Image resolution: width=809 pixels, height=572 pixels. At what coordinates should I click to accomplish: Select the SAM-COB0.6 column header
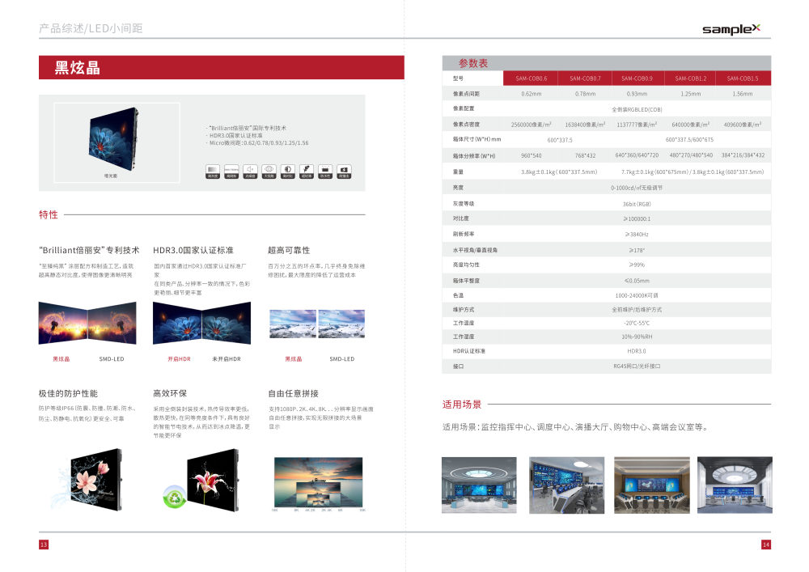[531, 78]
